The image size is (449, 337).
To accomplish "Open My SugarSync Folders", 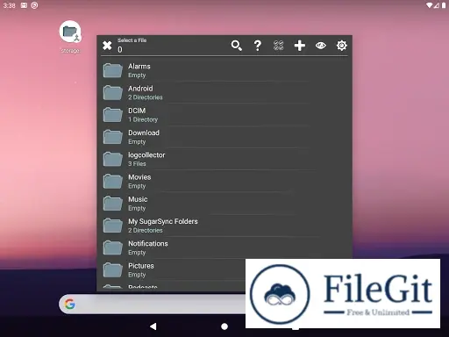I will point(224,226).
